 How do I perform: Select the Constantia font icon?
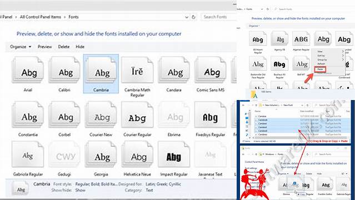[x=28, y=114]
